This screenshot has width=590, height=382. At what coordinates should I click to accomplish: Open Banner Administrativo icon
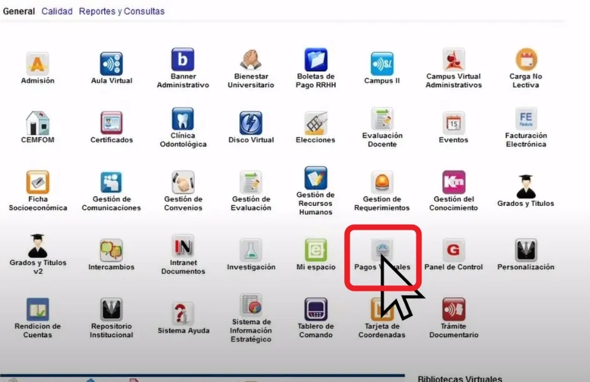click(x=183, y=60)
